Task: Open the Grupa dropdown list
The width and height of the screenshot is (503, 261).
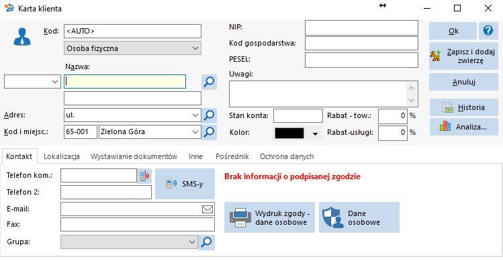Action: tap(192, 242)
